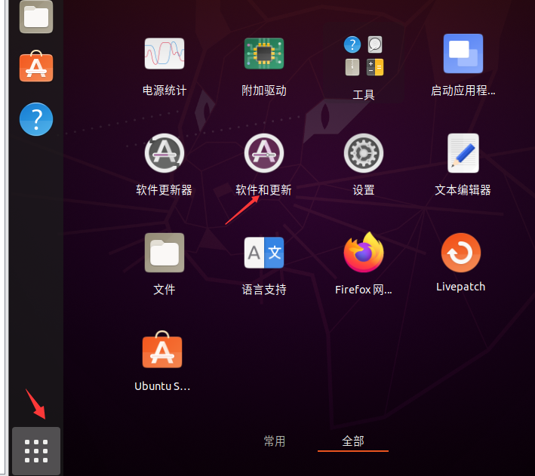Click the 'Ubuntu S...' label text
The width and height of the screenshot is (535, 476).
pos(162,386)
